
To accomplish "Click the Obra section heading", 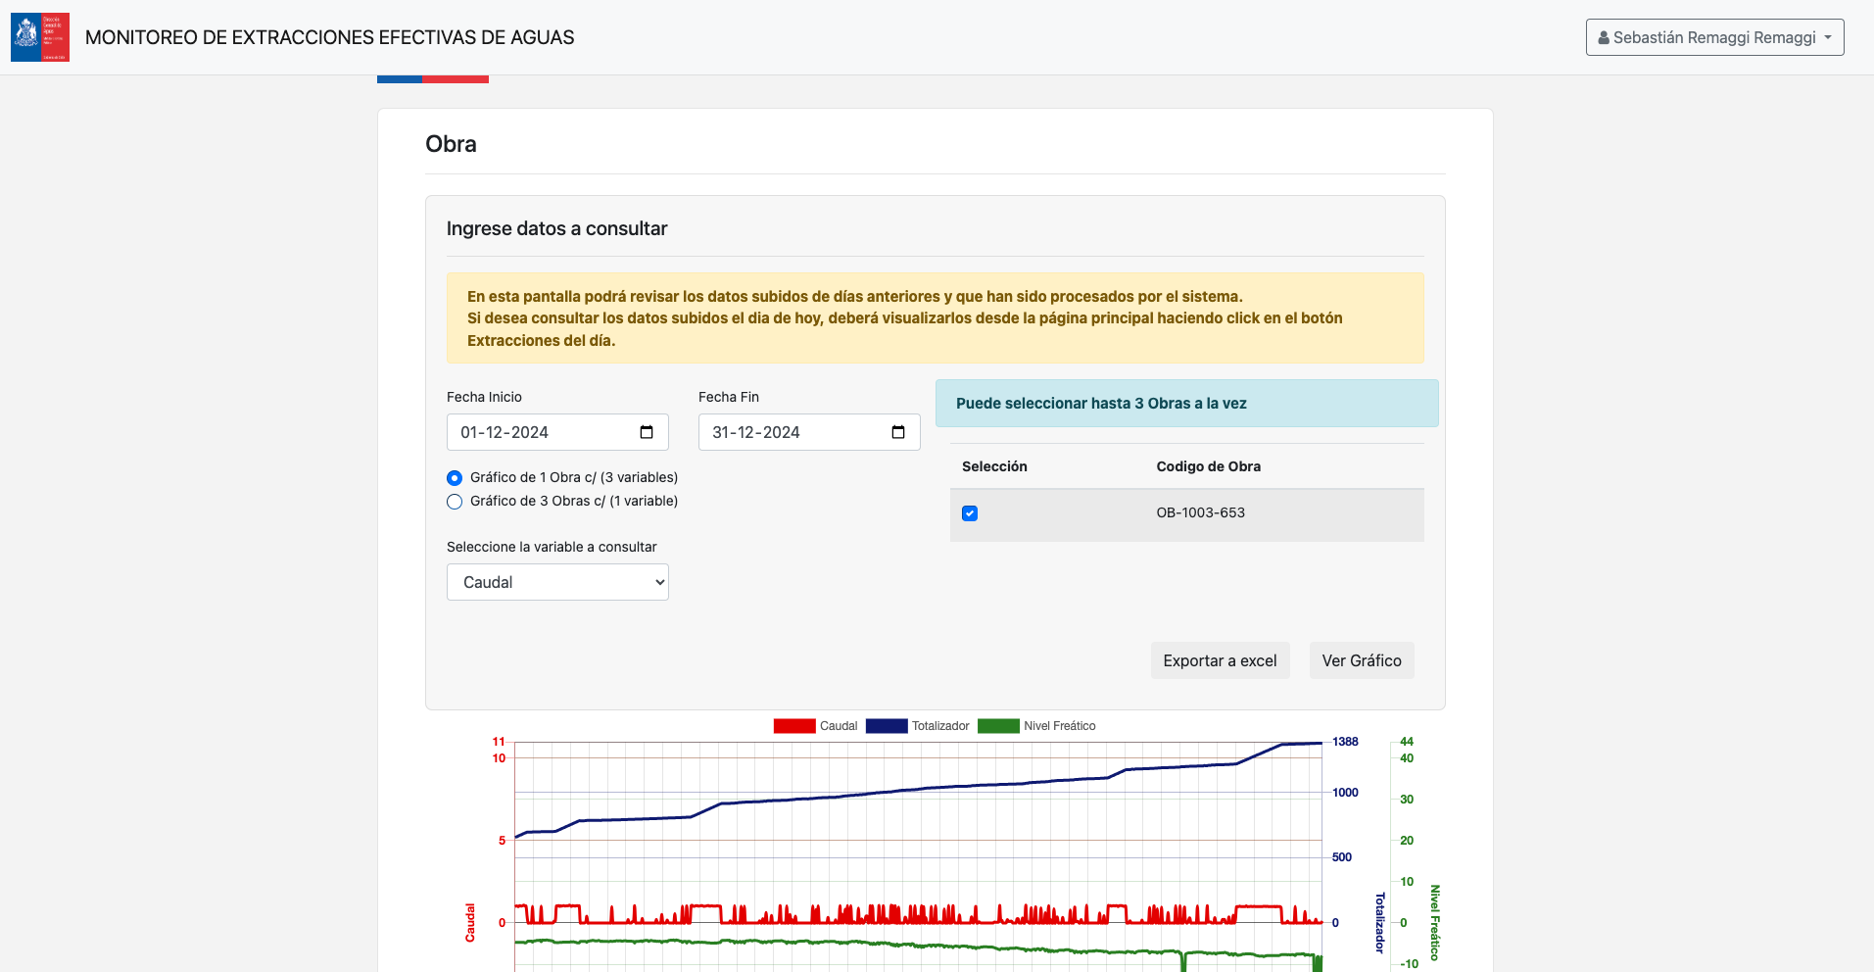I will [x=451, y=144].
